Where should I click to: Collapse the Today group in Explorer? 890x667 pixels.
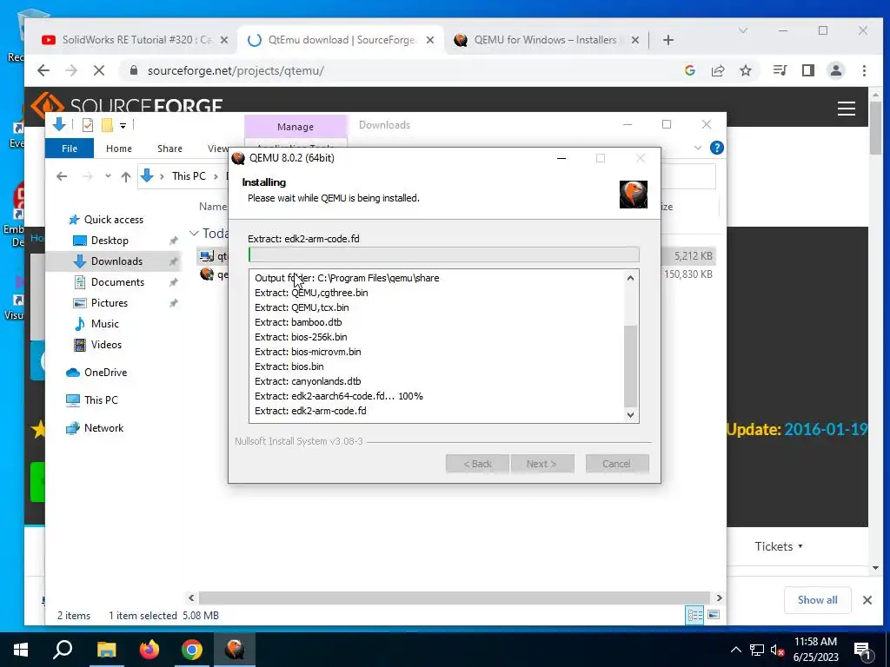[x=194, y=233]
